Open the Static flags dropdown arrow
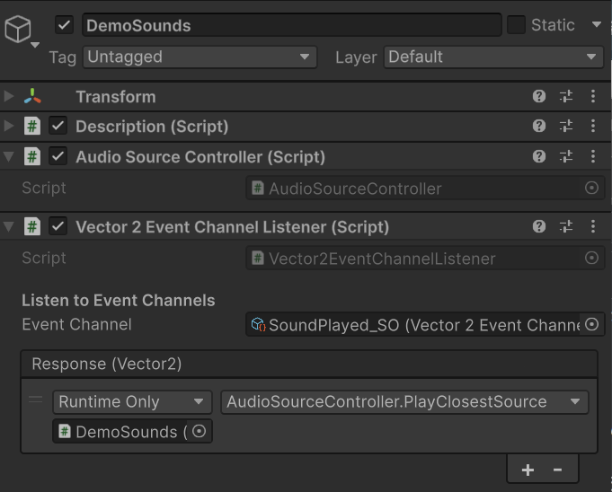The height and width of the screenshot is (492, 612). tap(596, 24)
